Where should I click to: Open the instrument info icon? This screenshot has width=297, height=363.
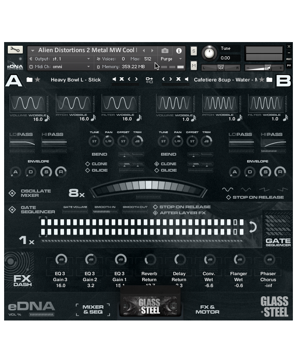pos(179,50)
